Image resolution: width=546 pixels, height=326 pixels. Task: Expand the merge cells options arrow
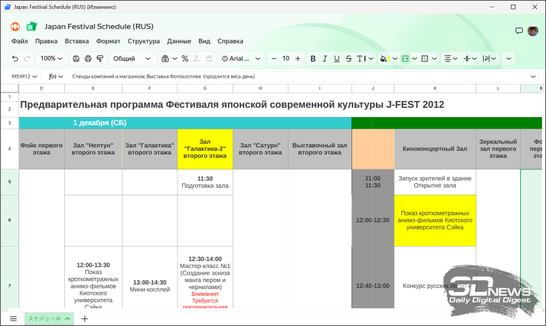click(x=415, y=59)
